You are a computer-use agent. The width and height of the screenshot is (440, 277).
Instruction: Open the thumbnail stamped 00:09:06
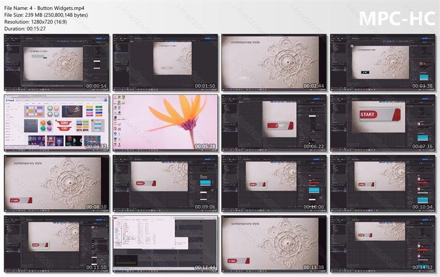(x=165, y=184)
